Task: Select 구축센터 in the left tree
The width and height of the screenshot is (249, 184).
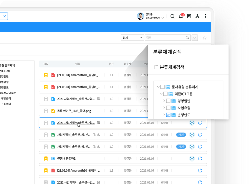Action: pyautogui.click(x=6, y=104)
